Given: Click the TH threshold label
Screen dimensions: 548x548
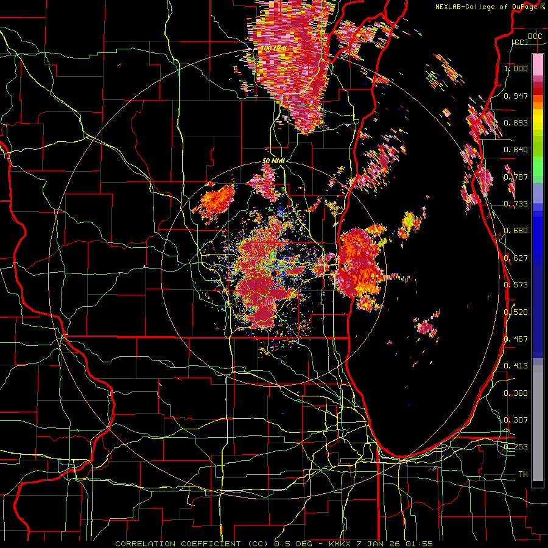Looking at the screenshot, I should pos(523,474).
